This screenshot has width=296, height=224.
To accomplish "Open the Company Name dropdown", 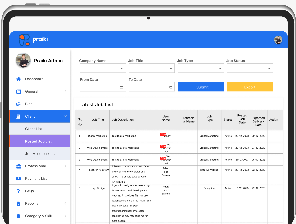I will (103, 68).
